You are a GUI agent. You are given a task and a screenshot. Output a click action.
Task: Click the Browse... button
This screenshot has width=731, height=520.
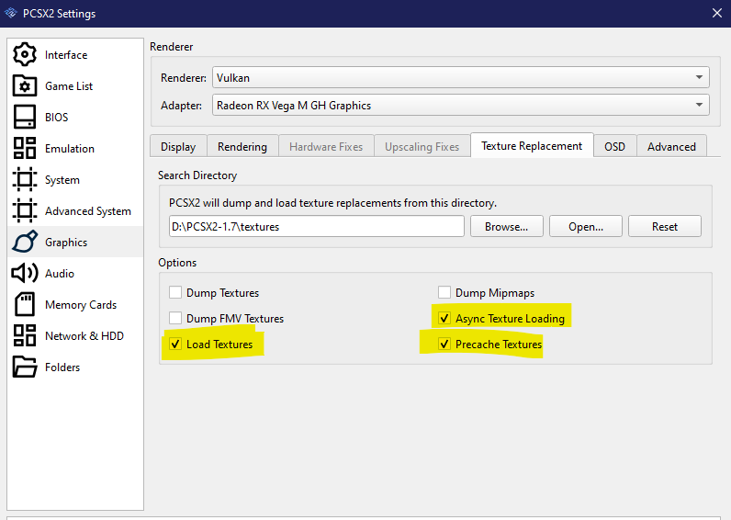pos(507,226)
